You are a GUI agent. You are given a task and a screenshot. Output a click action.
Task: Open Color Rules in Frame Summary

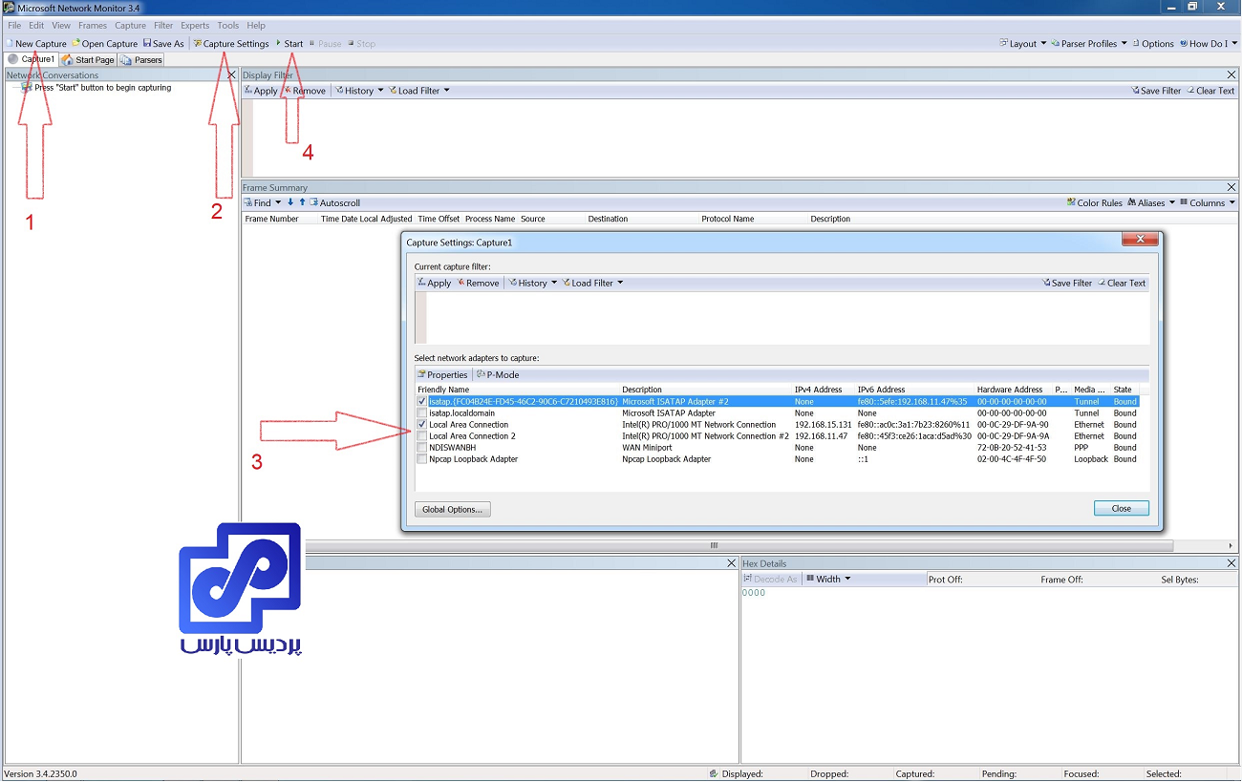click(1095, 202)
